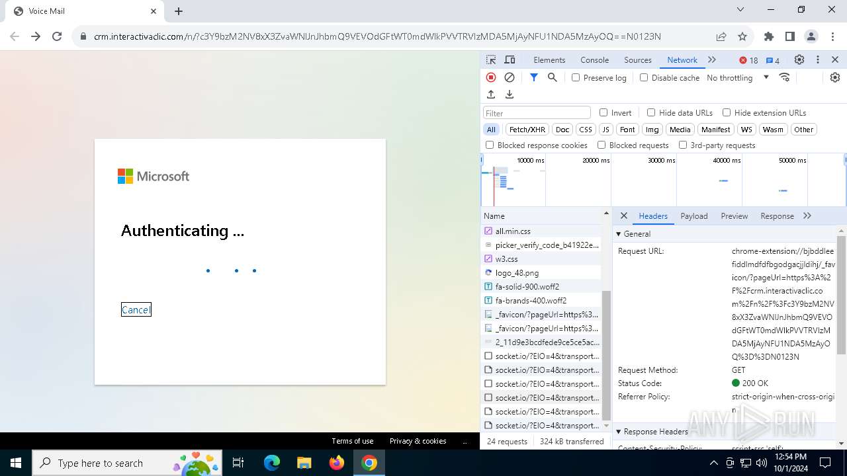Open the Privacy & cookies link
The image size is (847, 476).
point(418,441)
